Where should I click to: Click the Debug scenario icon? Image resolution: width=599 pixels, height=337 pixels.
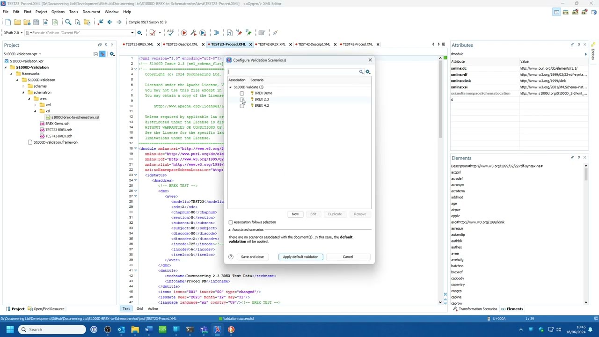pyautogui.click(x=203, y=33)
